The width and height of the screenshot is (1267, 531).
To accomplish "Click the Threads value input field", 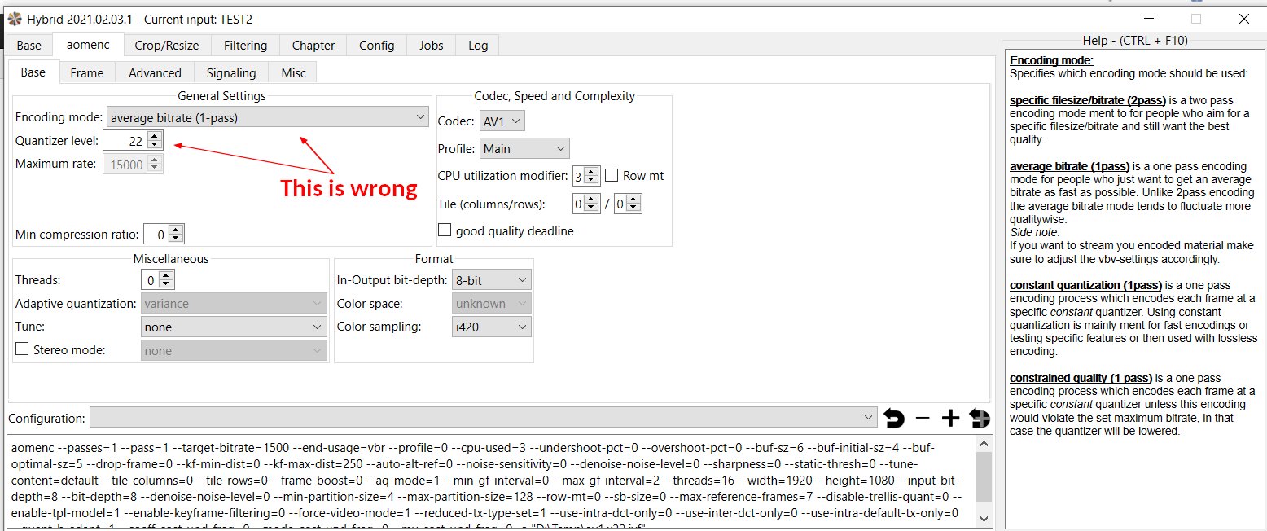I will (150, 279).
